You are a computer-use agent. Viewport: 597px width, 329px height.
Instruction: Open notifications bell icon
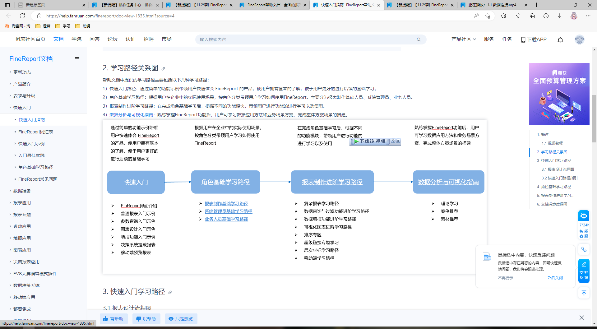pos(560,40)
